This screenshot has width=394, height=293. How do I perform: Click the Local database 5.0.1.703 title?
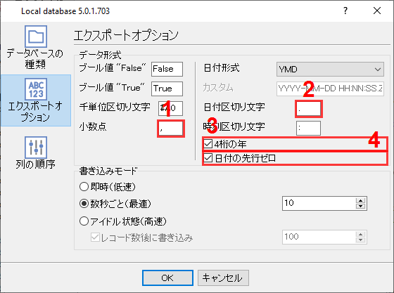pos(65,11)
